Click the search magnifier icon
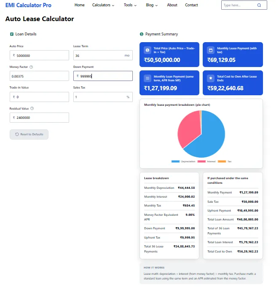Viewport: 279px width, 298px height. [259, 5]
